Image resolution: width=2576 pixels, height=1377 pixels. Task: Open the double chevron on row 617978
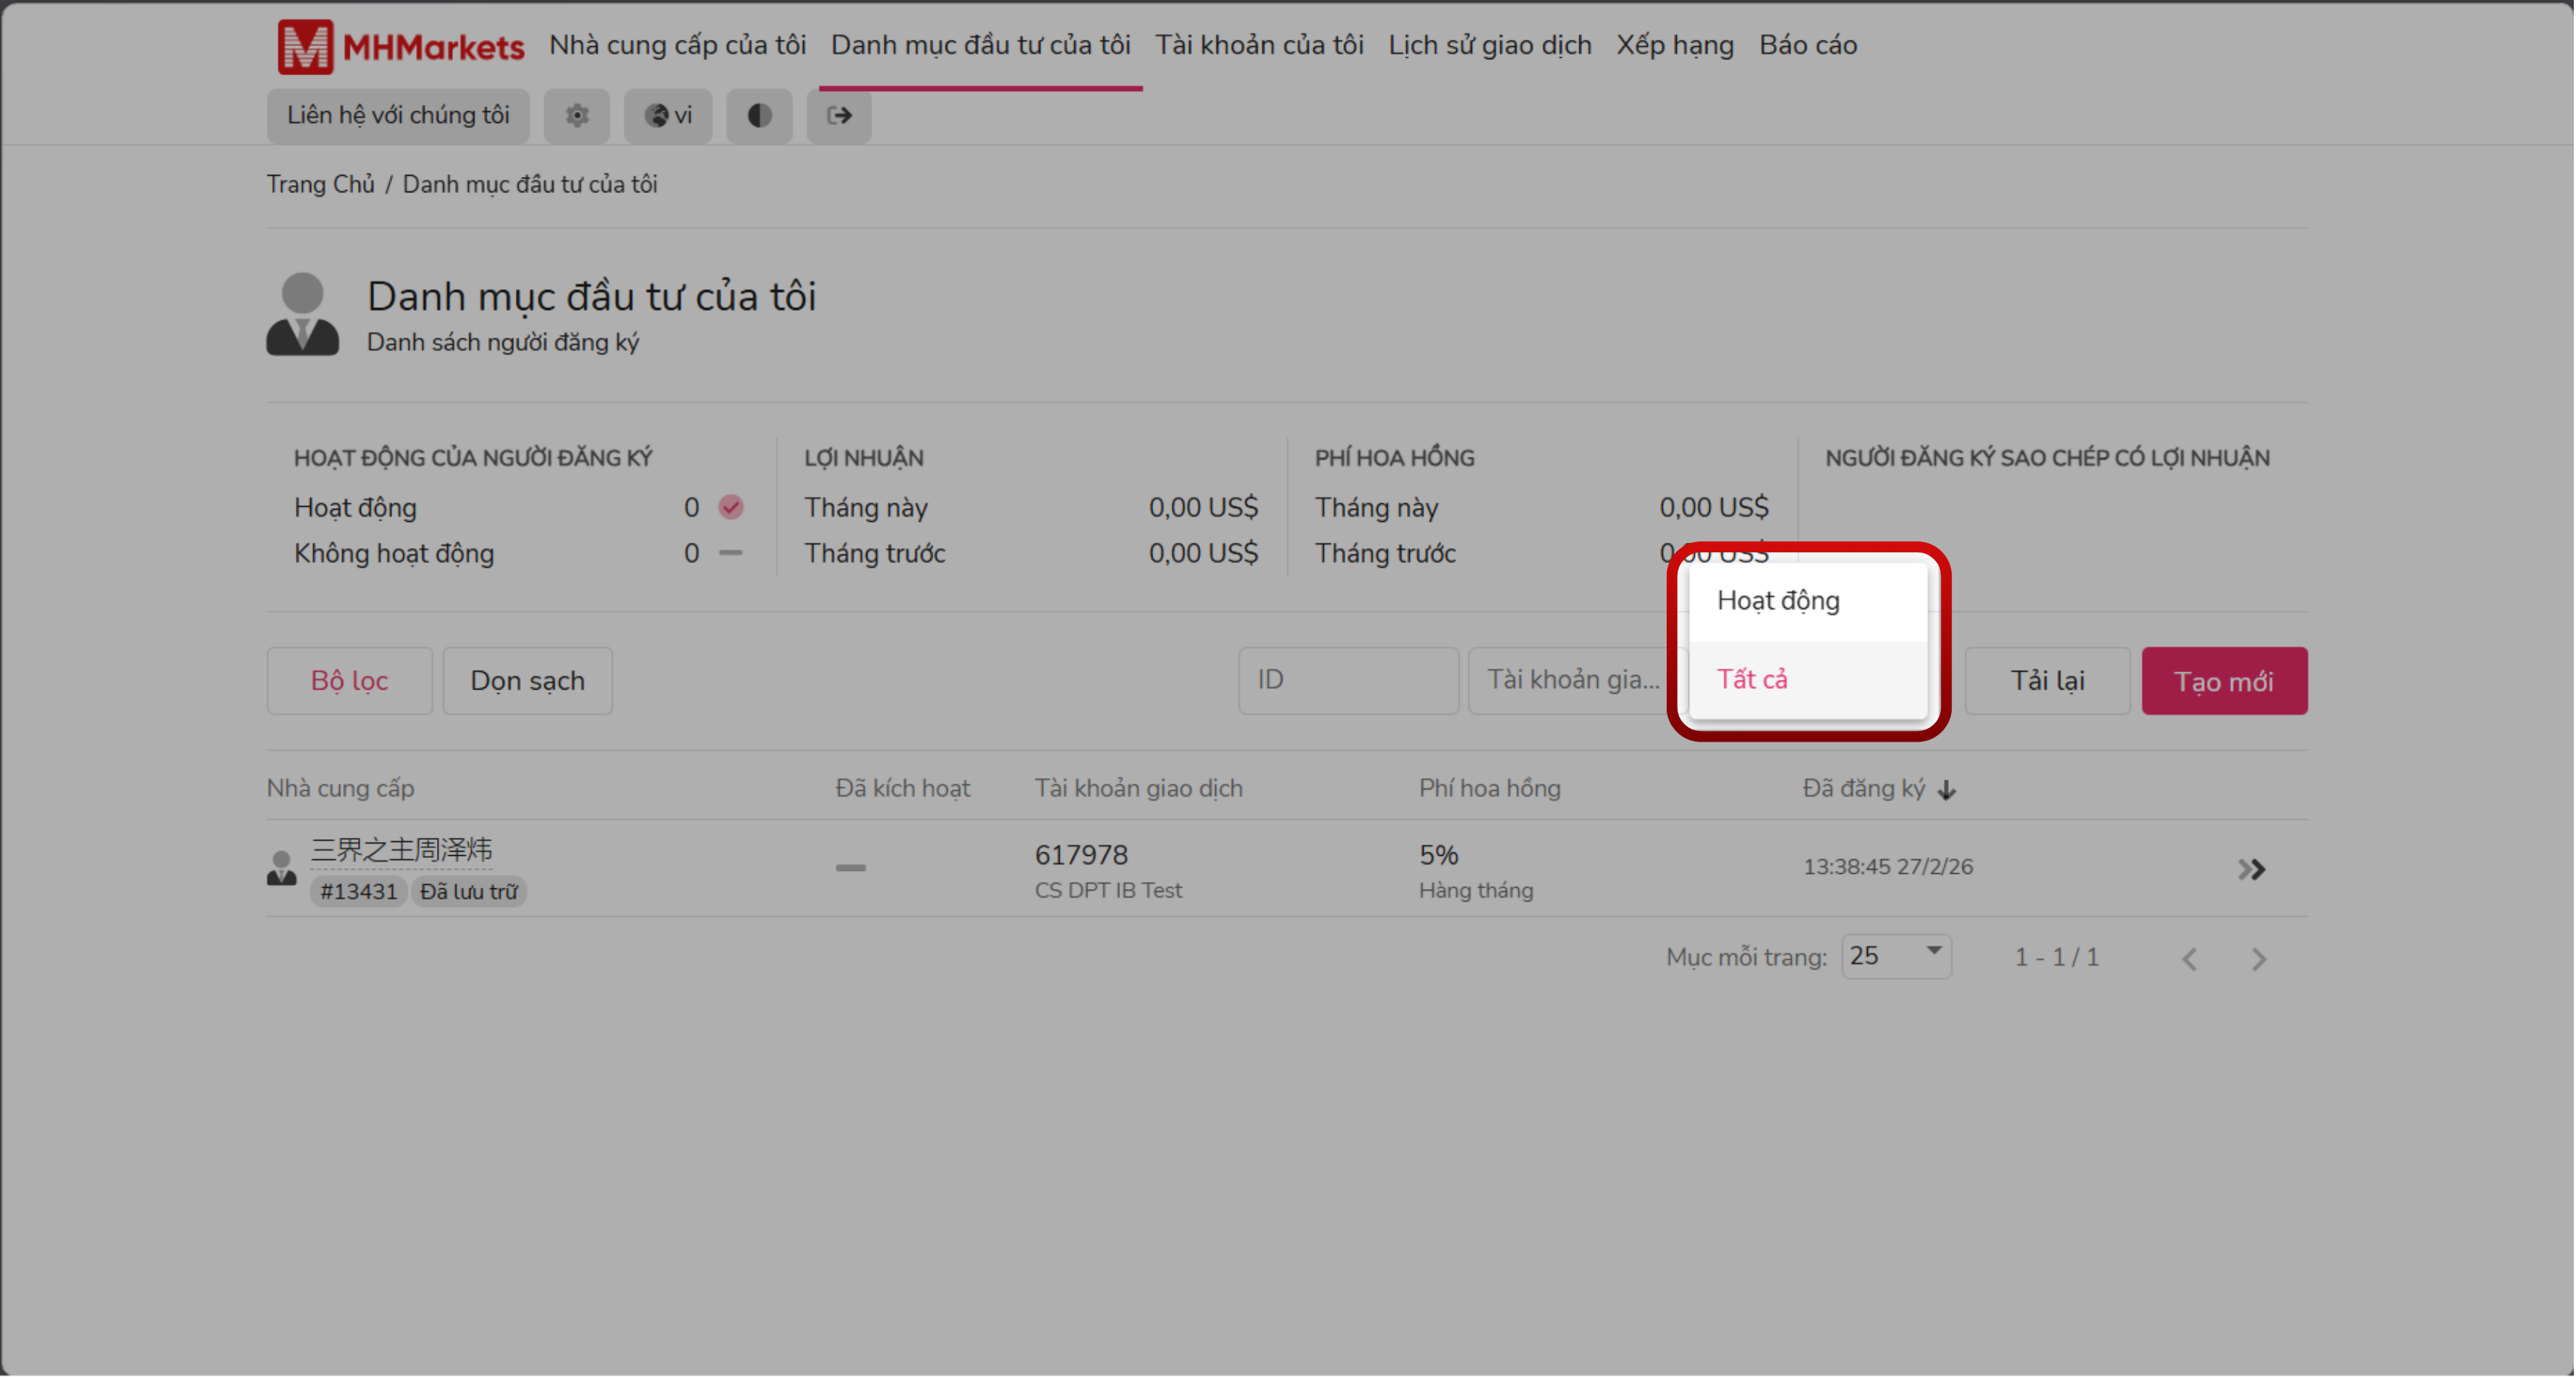(2251, 868)
